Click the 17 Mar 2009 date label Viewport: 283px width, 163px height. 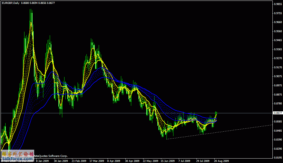97,161
